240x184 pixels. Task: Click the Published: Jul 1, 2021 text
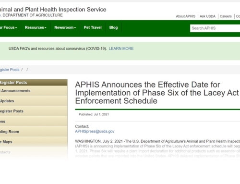[x=94, y=114]
